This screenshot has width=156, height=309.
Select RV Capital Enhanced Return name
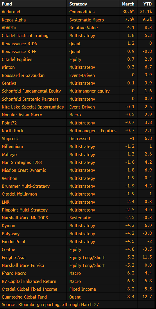[x=29, y=281]
